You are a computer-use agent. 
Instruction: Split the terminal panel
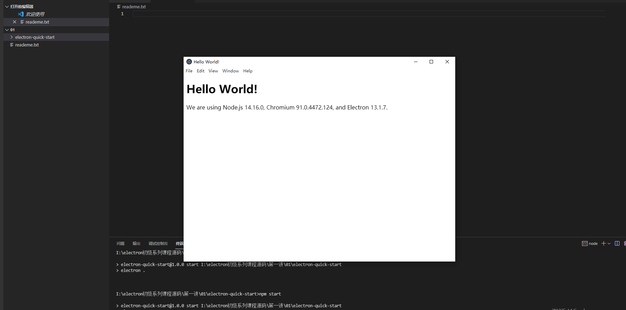coord(617,243)
